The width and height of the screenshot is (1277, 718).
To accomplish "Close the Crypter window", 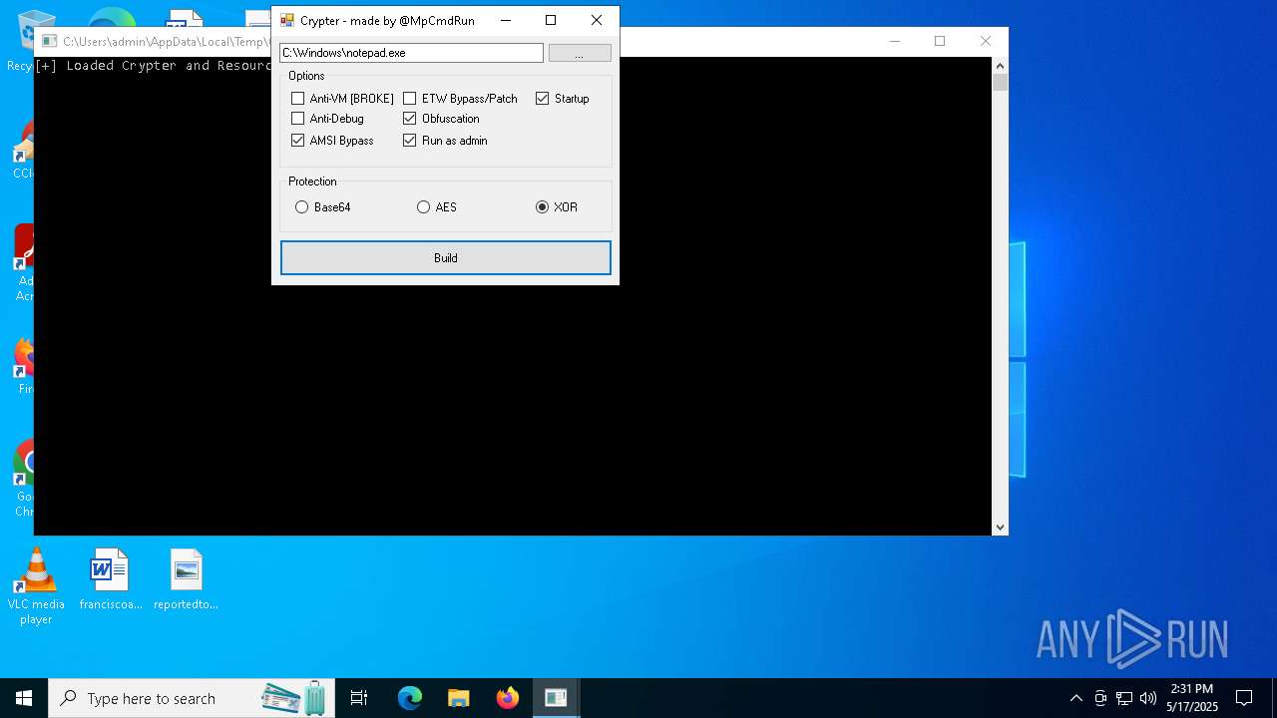I will (597, 20).
